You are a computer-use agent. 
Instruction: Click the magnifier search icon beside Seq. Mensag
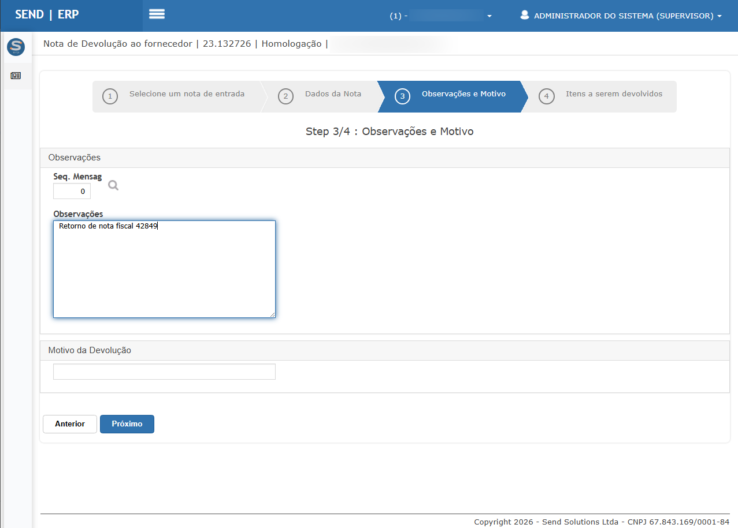point(113,185)
